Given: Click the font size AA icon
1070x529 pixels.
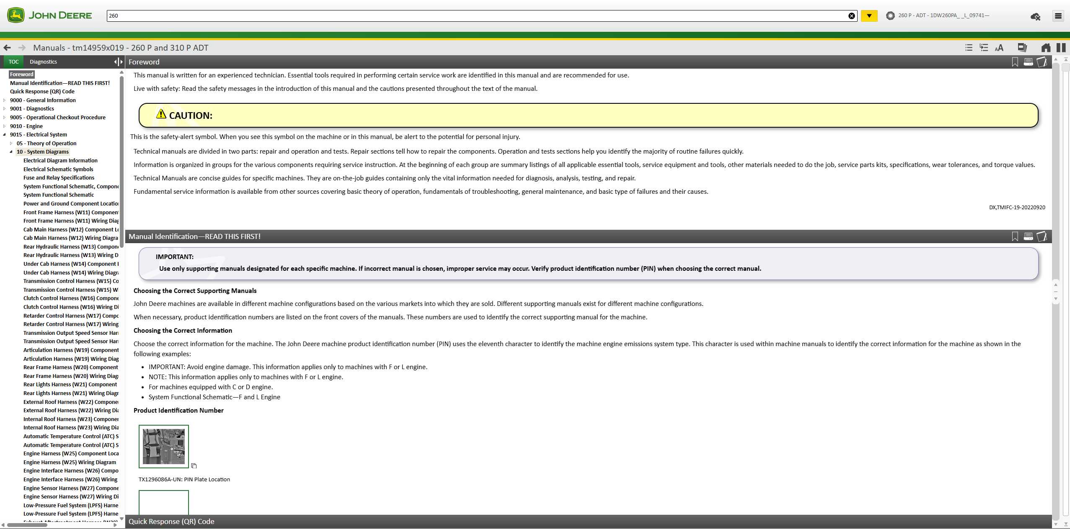Looking at the screenshot, I should tap(999, 48).
